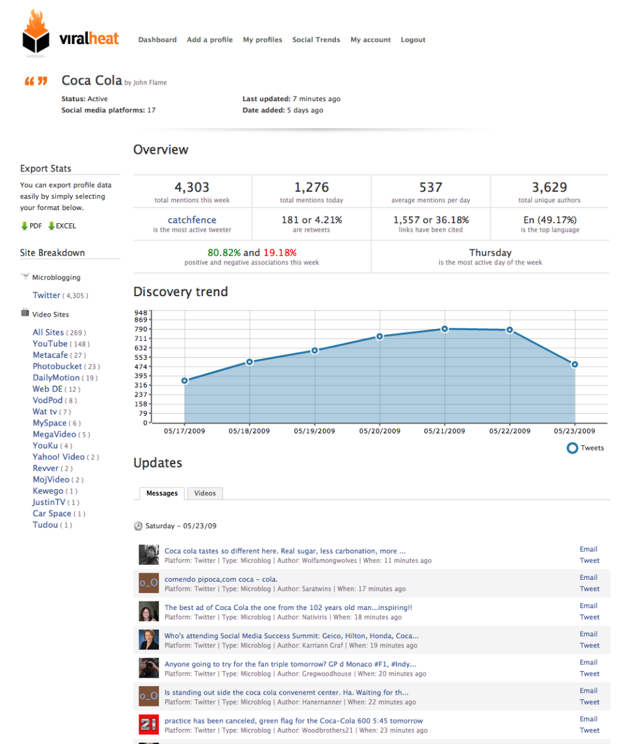Email the Nativiris message
The width and height of the screenshot is (630, 744).
(588, 605)
